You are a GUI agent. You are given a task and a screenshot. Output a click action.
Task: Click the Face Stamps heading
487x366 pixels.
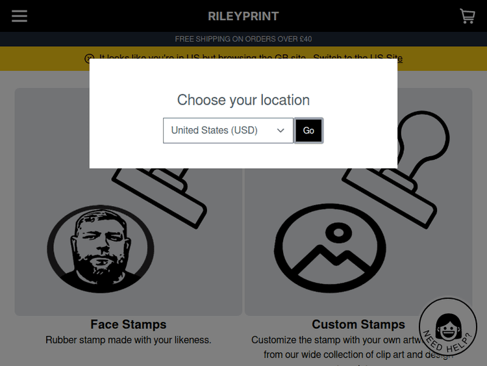[129, 324]
